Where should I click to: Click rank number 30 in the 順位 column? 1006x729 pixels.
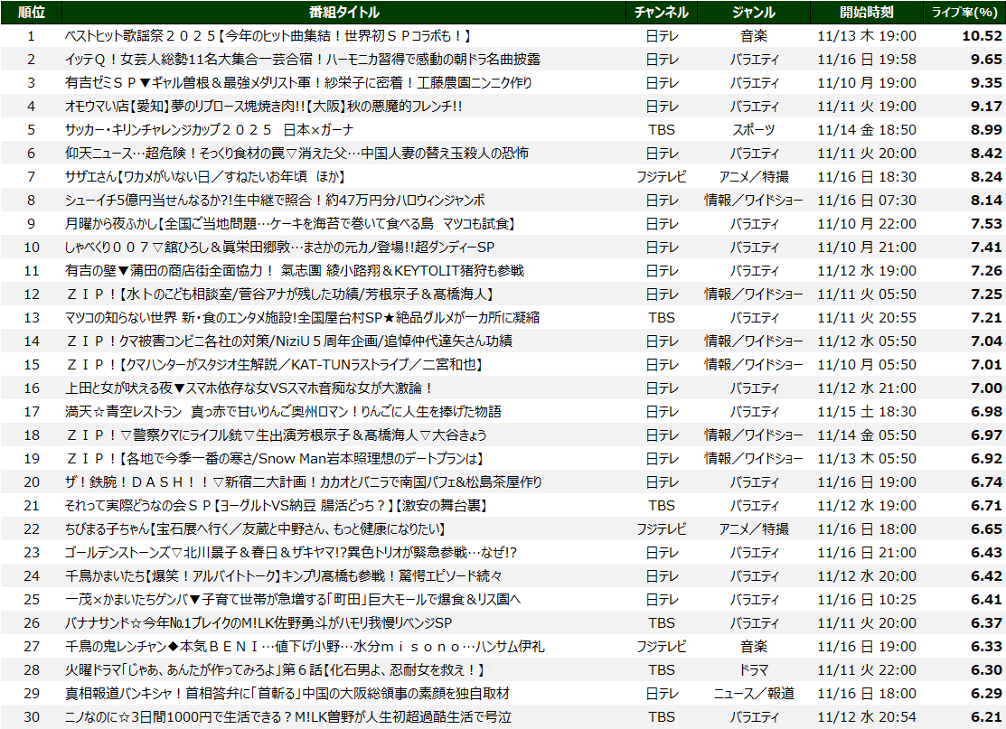coord(31,717)
